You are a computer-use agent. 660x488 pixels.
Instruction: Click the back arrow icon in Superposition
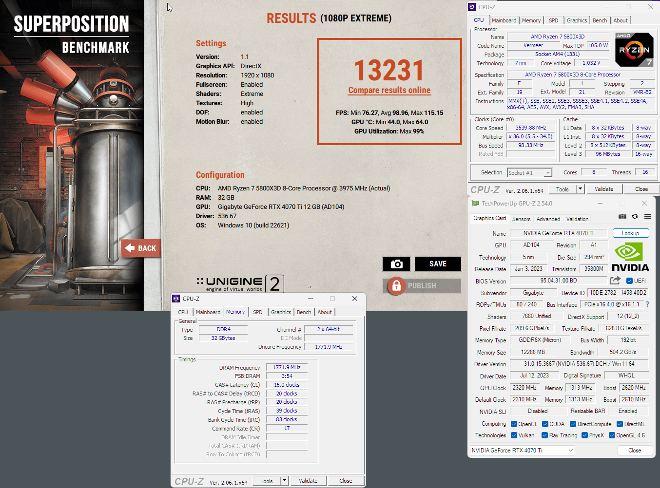pyautogui.click(x=130, y=248)
